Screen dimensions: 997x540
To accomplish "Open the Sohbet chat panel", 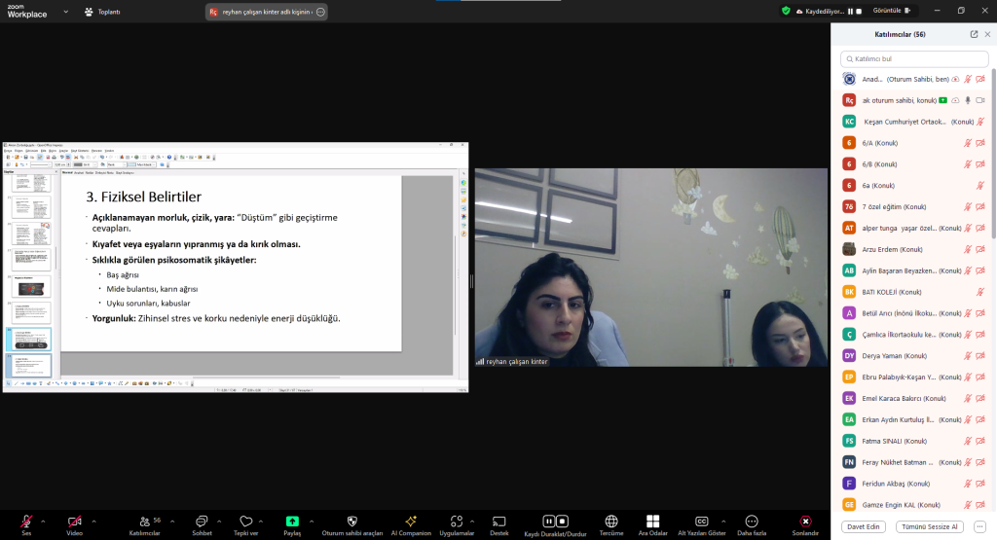I will pos(202,521).
